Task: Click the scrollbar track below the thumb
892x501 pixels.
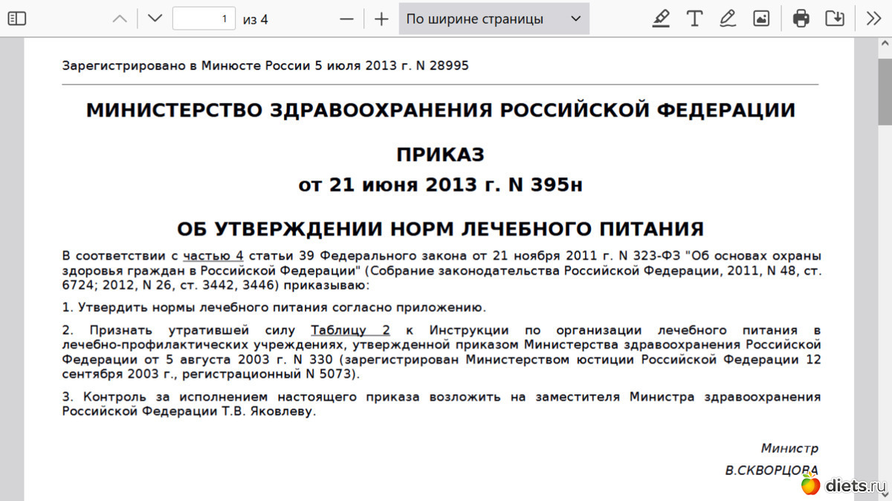Action: point(885,297)
